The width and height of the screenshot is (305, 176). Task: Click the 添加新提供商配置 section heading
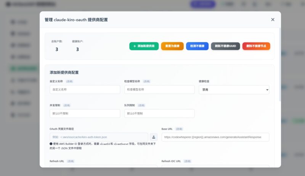click(64, 73)
